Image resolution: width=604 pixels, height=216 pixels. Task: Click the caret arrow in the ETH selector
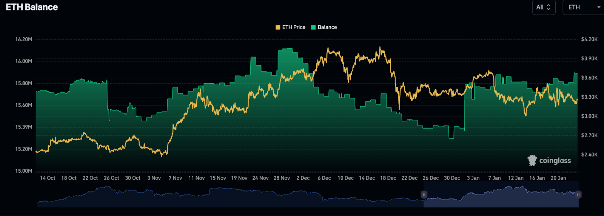(x=599, y=7)
